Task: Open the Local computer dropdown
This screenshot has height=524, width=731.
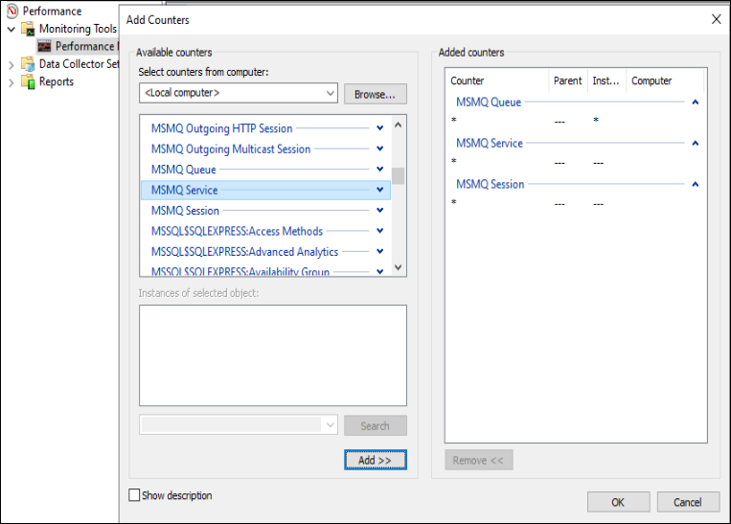Action: (331, 93)
